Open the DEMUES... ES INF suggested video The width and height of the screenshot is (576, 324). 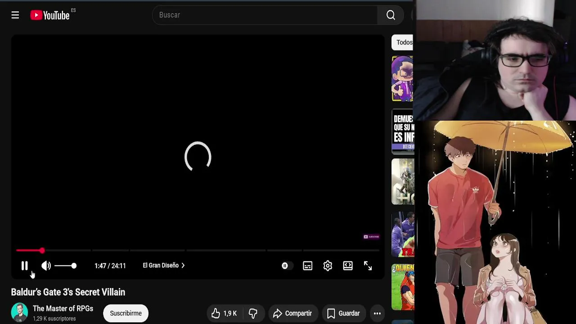403,131
